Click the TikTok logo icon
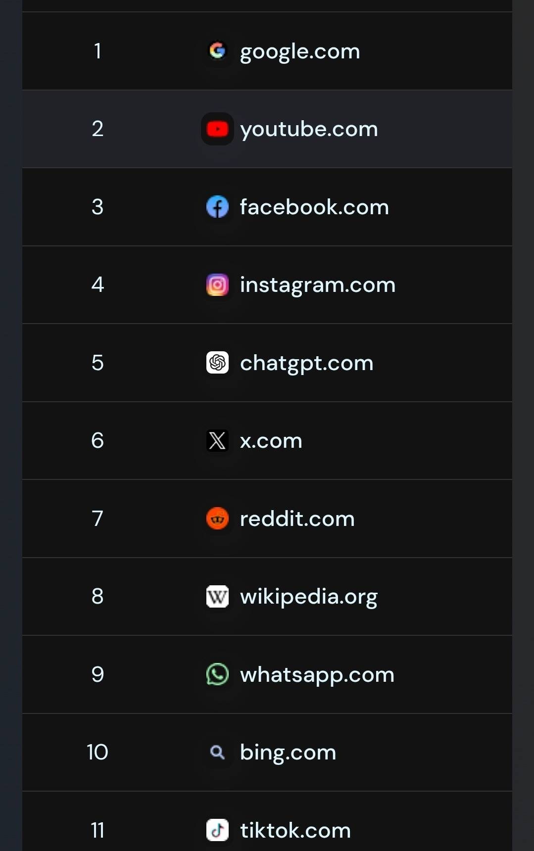The image size is (534, 851). 217,830
